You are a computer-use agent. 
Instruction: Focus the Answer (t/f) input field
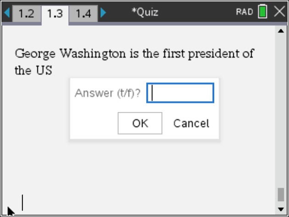coord(180,93)
